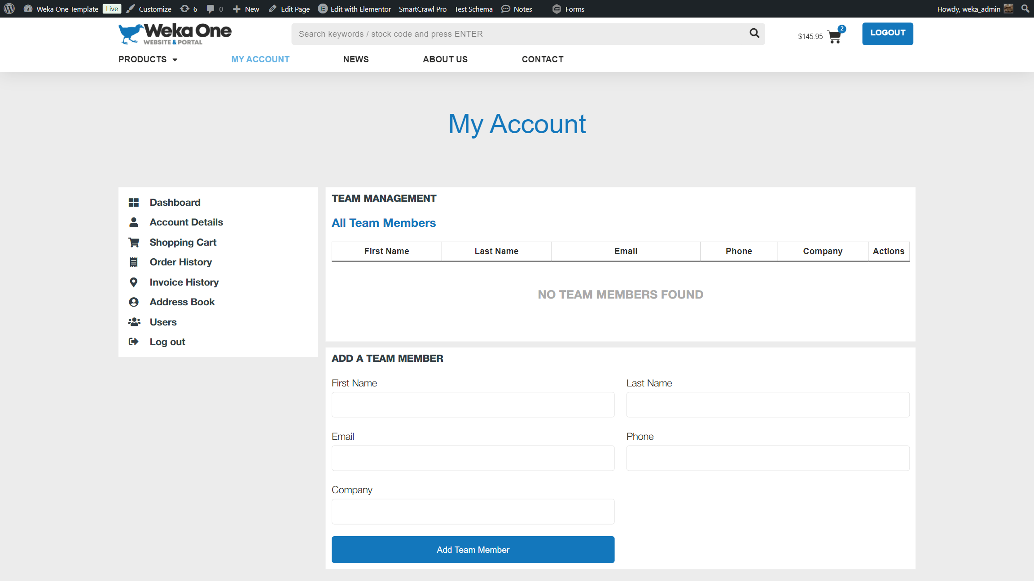Click the Account Details person icon
This screenshot has height=581, width=1034.
coord(133,222)
